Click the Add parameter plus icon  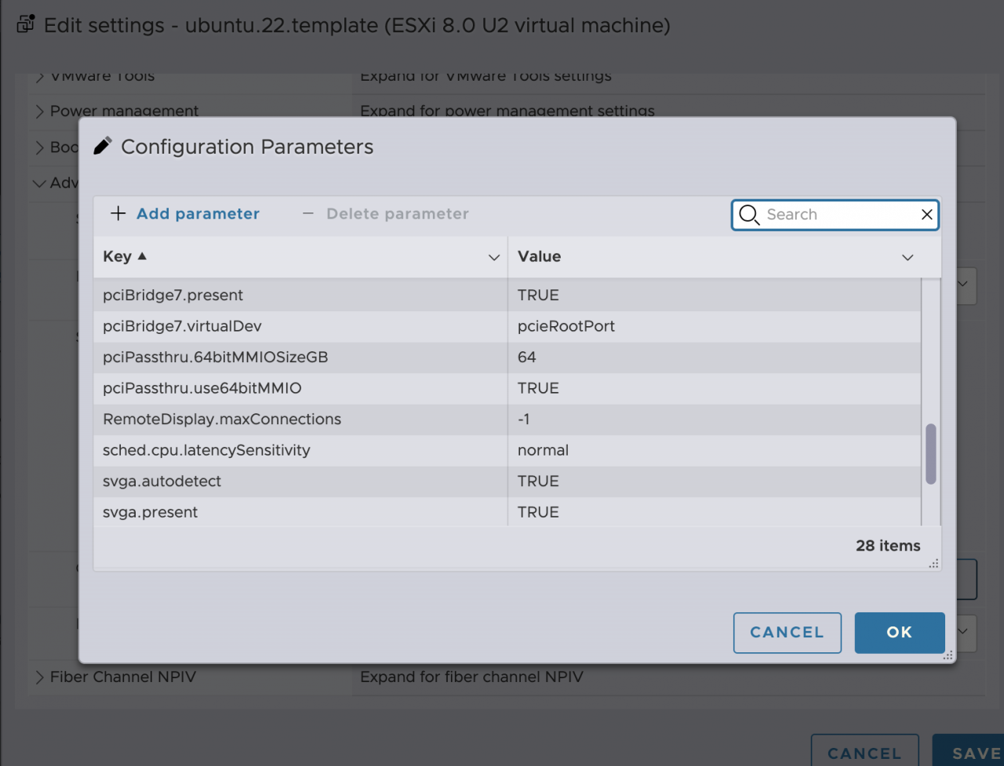pos(118,213)
